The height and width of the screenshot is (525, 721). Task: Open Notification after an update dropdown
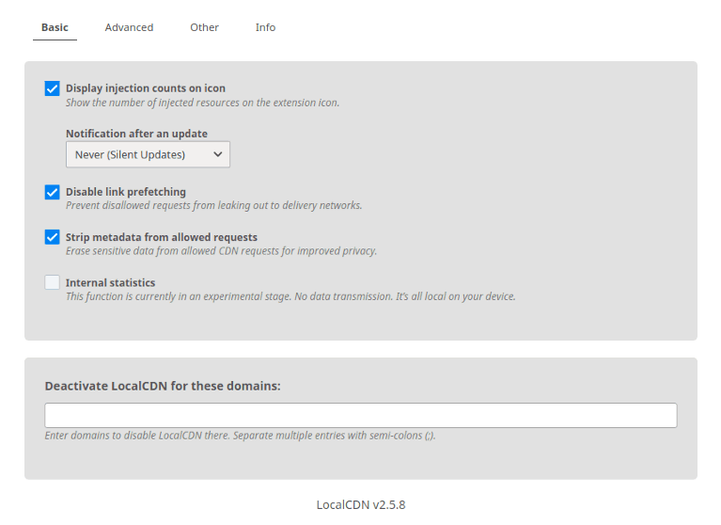149,154
